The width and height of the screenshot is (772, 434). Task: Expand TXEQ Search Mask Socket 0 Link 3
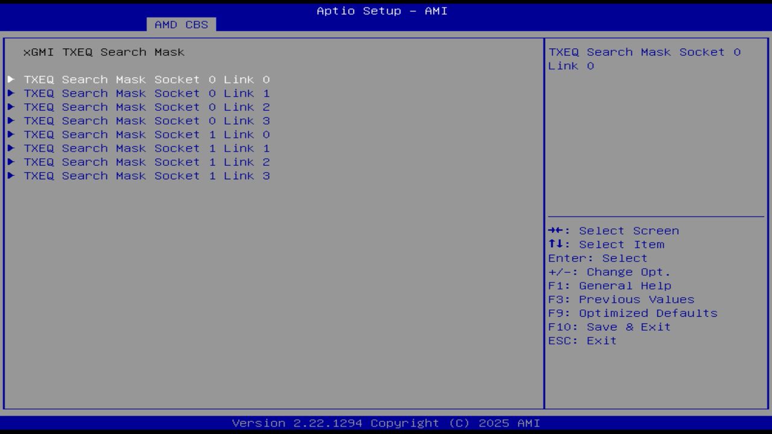(x=147, y=121)
